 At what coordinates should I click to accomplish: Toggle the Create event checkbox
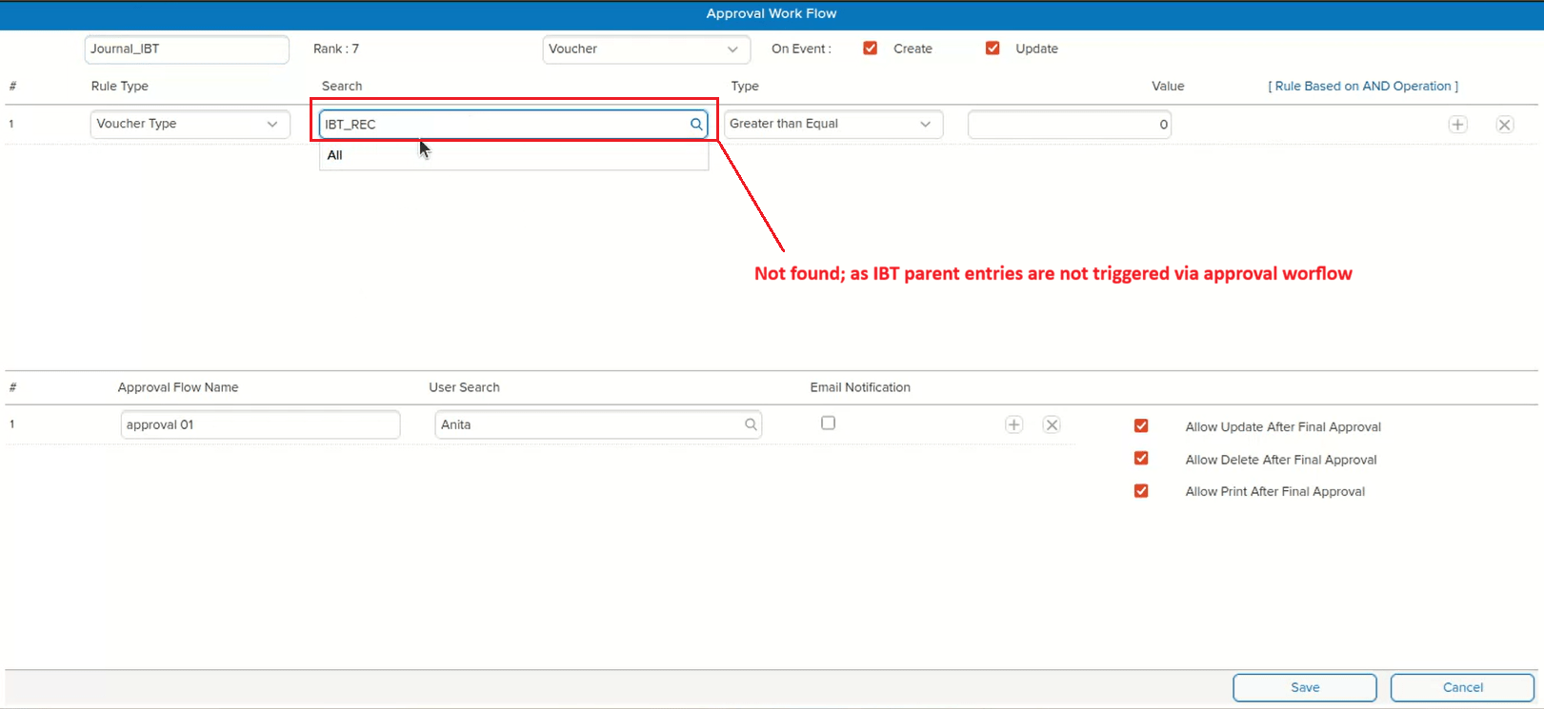click(870, 49)
